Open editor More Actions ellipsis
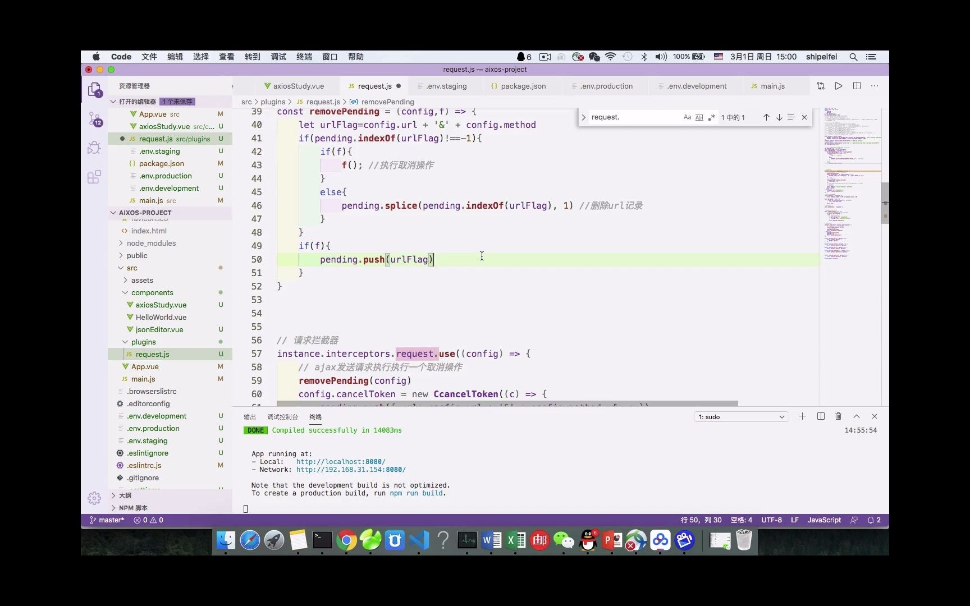This screenshot has width=970, height=606. click(875, 86)
